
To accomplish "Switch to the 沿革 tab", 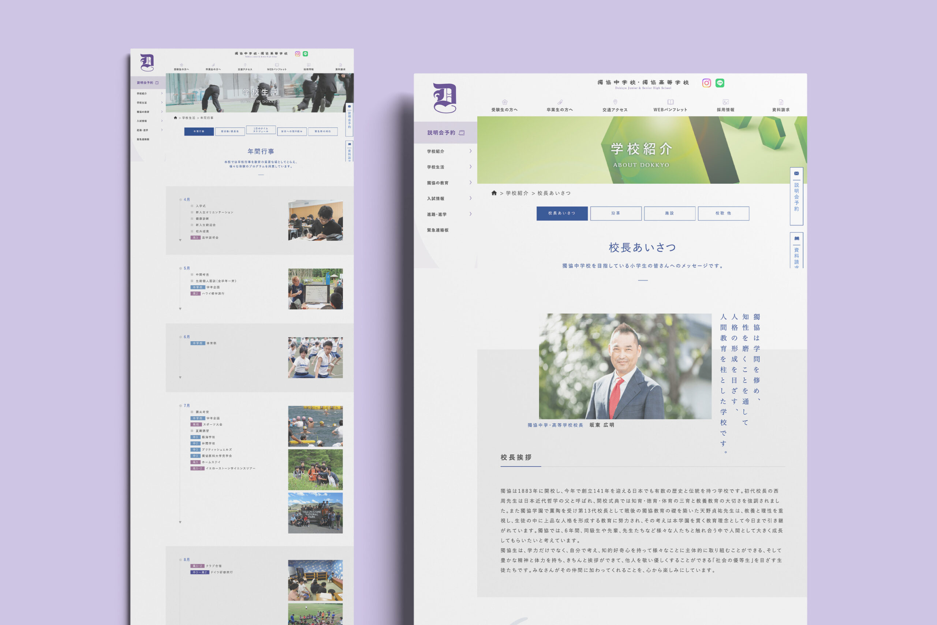I will tap(616, 213).
